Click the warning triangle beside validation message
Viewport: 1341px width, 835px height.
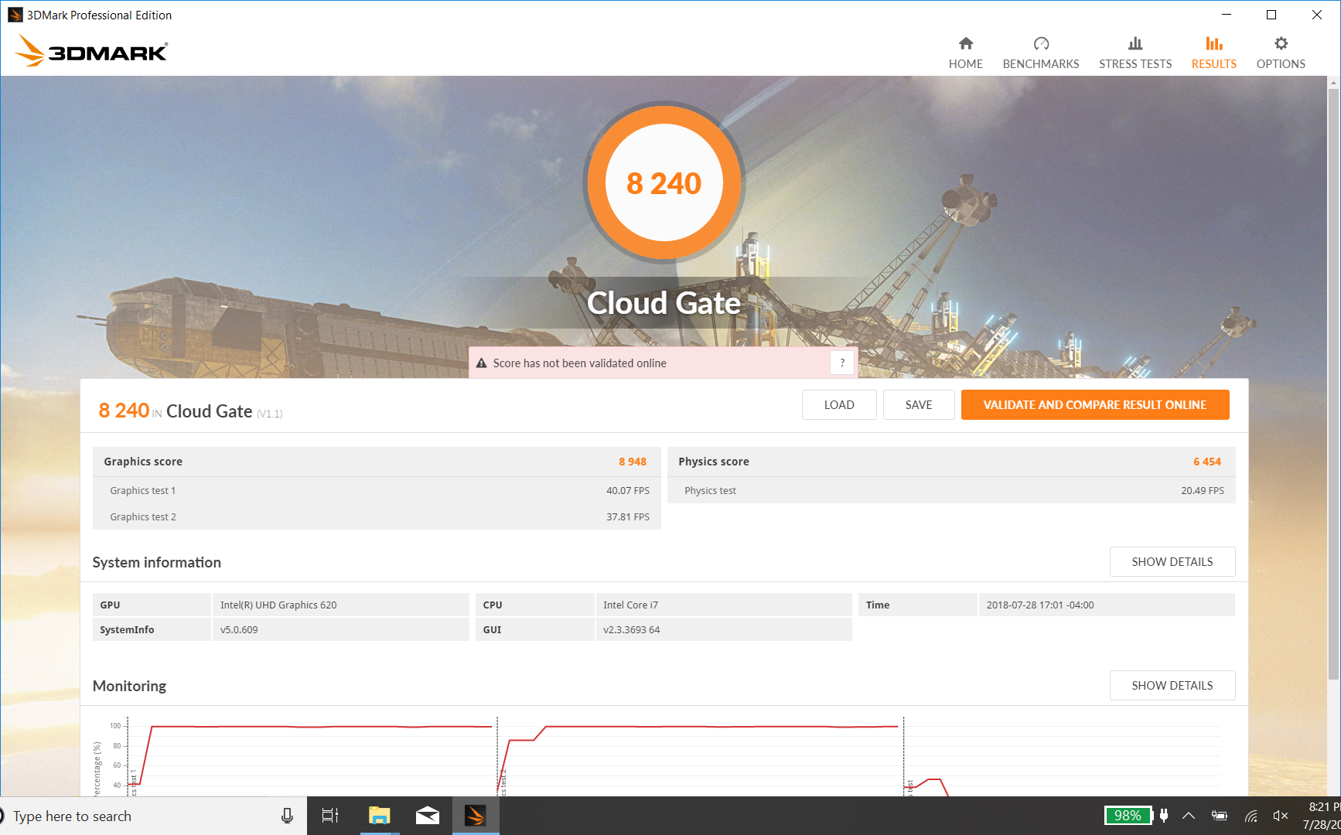(481, 363)
